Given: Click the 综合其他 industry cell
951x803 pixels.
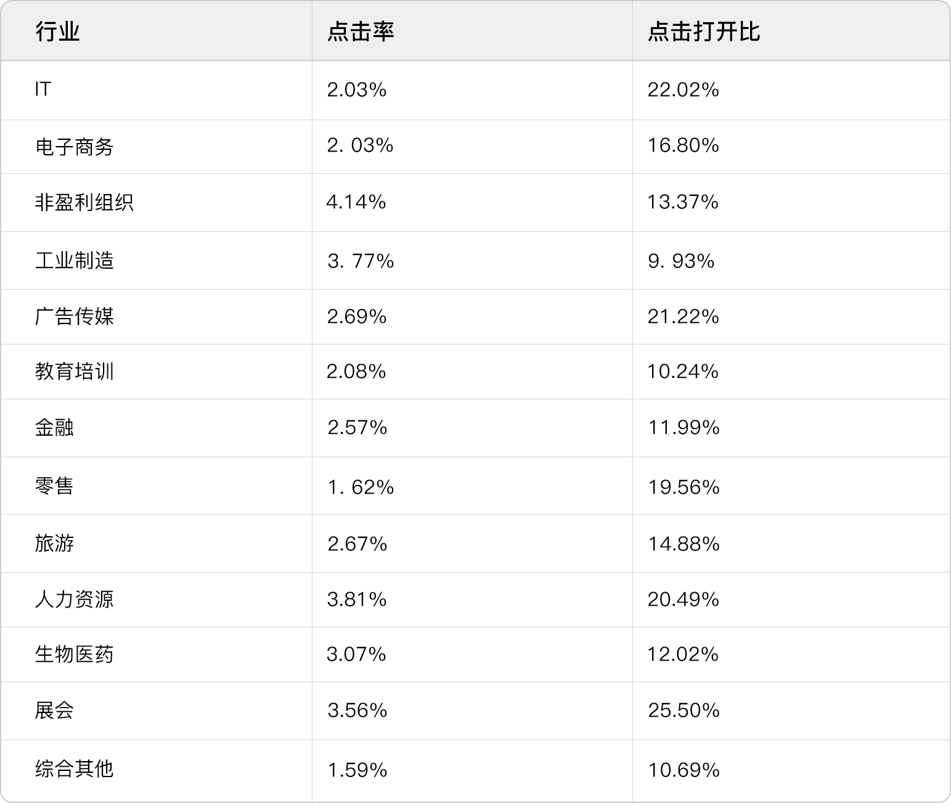Looking at the screenshot, I should [74, 769].
